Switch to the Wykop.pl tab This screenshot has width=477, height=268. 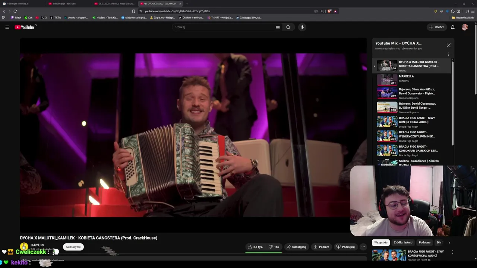click(x=23, y=4)
